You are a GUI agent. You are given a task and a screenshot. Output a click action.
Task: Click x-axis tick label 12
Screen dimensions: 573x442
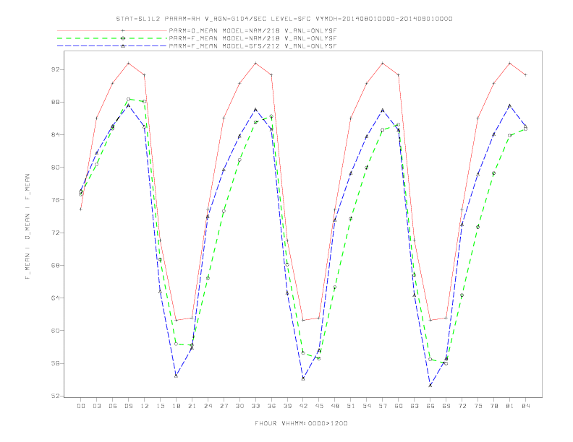(x=145, y=406)
